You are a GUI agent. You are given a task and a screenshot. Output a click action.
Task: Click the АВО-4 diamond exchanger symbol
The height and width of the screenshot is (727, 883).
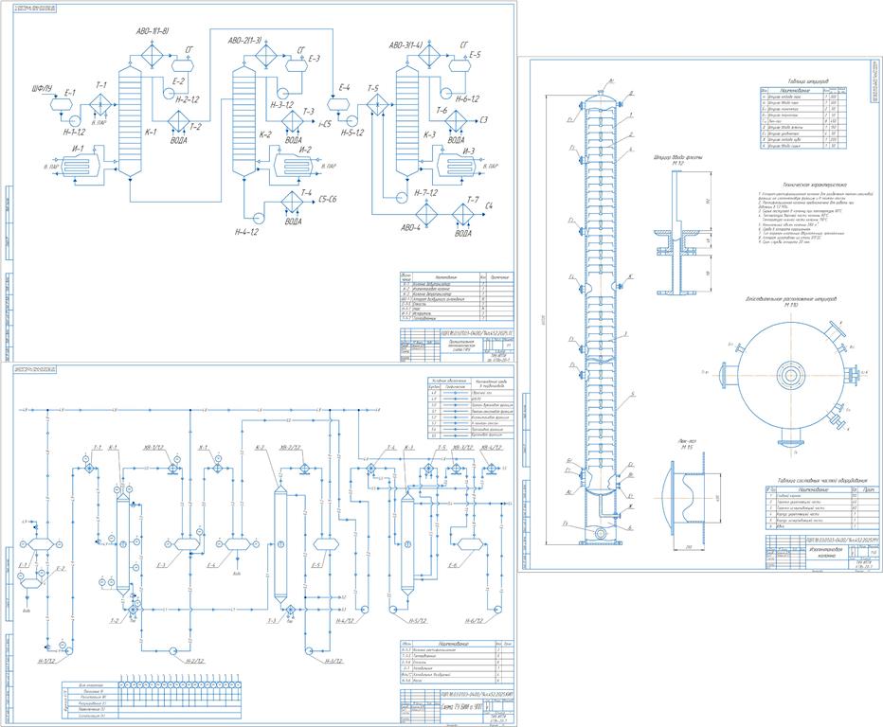428,214
